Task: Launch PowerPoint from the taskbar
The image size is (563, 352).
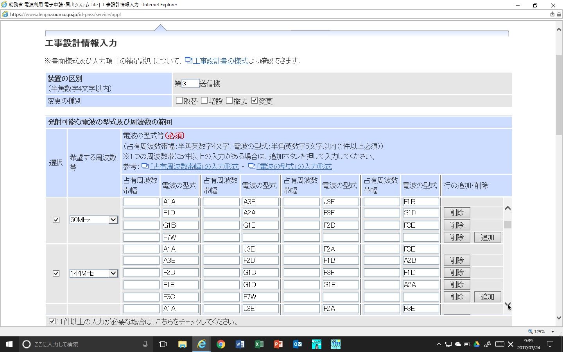Action: tap(278, 344)
